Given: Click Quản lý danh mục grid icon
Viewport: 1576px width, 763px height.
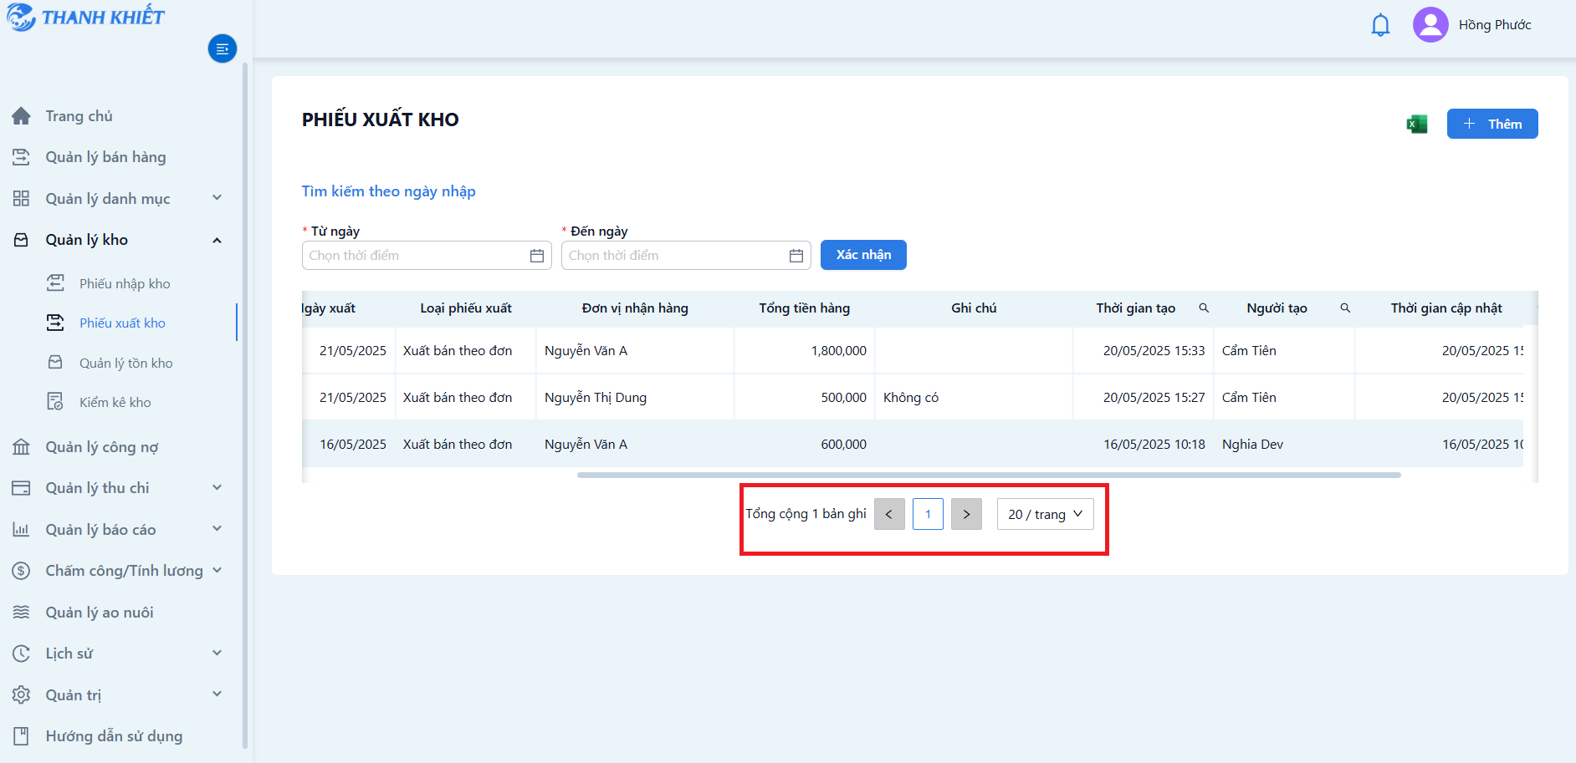Looking at the screenshot, I should [21, 198].
